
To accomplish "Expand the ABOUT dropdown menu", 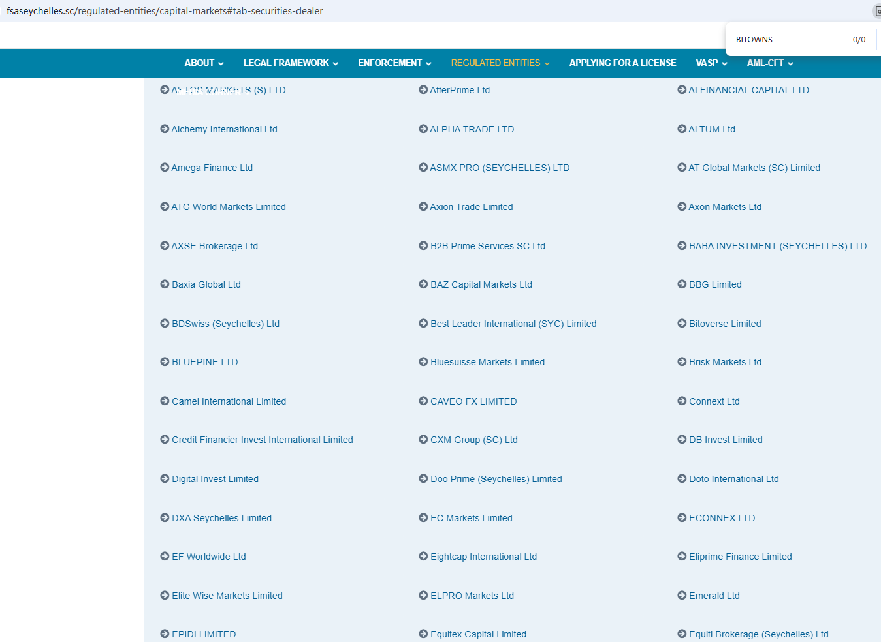I will [x=204, y=63].
